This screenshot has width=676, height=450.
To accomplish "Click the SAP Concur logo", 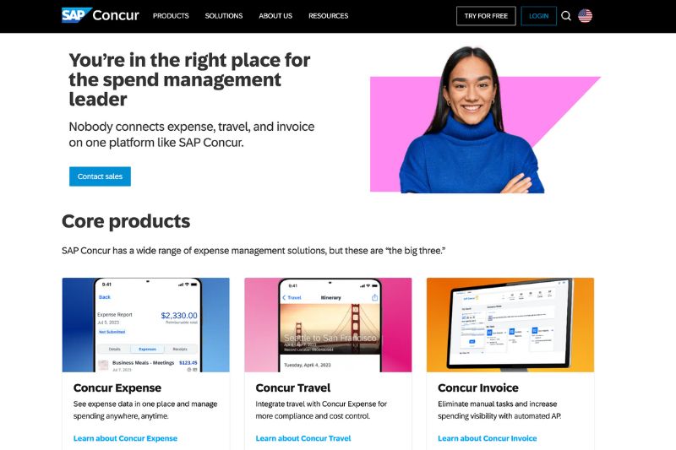I will click(x=100, y=15).
